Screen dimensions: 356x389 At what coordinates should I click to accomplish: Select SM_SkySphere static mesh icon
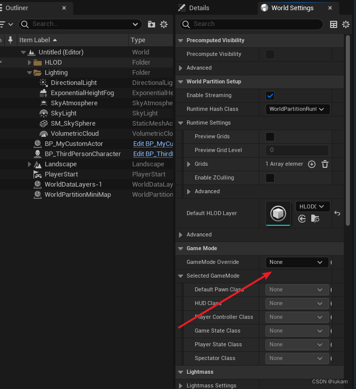pos(44,124)
